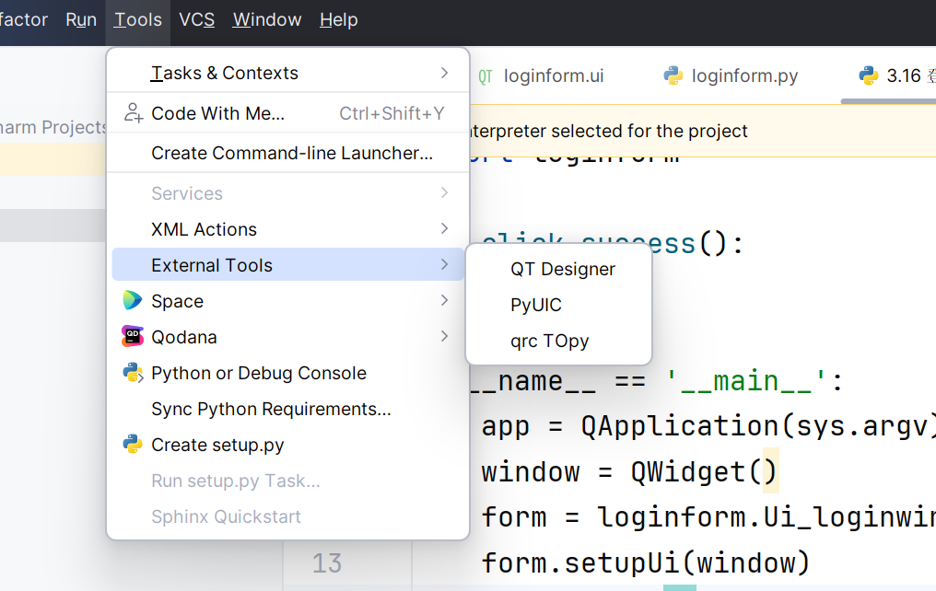Choose Create Command-line Launcher
936x591 pixels.
pyautogui.click(x=287, y=153)
